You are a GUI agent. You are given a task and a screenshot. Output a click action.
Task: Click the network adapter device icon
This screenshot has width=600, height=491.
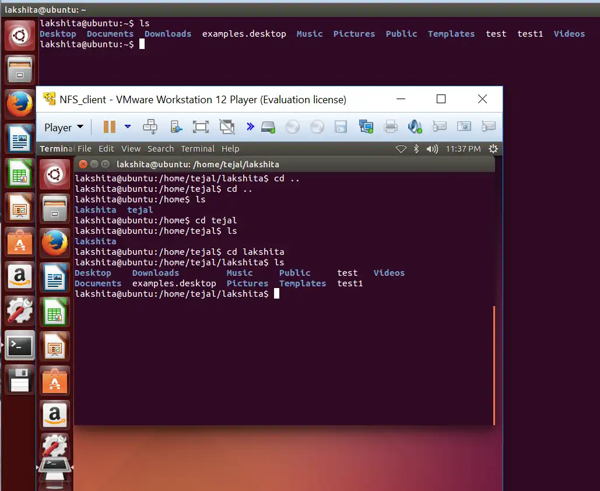click(x=366, y=127)
